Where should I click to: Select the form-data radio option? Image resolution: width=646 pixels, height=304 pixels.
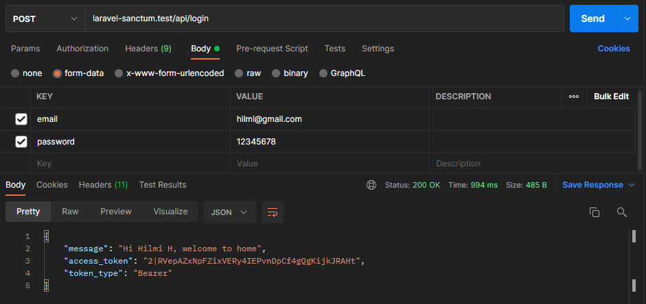pyautogui.click(x=57, y=73)
